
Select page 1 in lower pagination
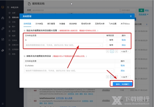coord(112,77)
